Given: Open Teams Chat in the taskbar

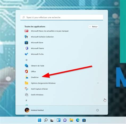Looking at the screenshot, I should coord(65,120).
